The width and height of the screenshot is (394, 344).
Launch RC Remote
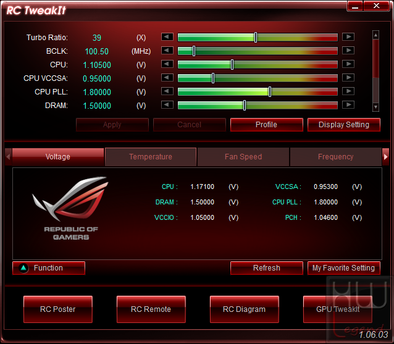pyautogui.click(x=151, y=309)
